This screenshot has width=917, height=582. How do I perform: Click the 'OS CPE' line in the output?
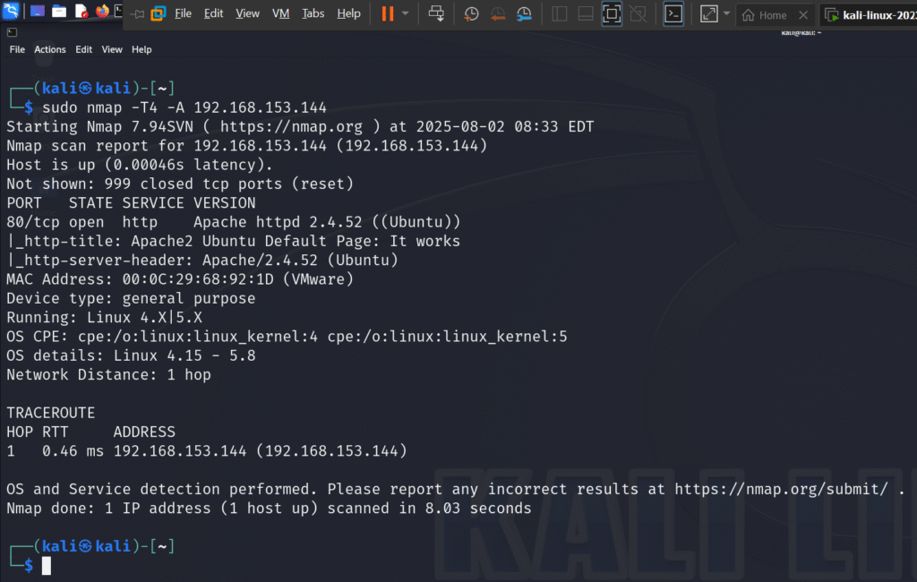click(287, 337)
